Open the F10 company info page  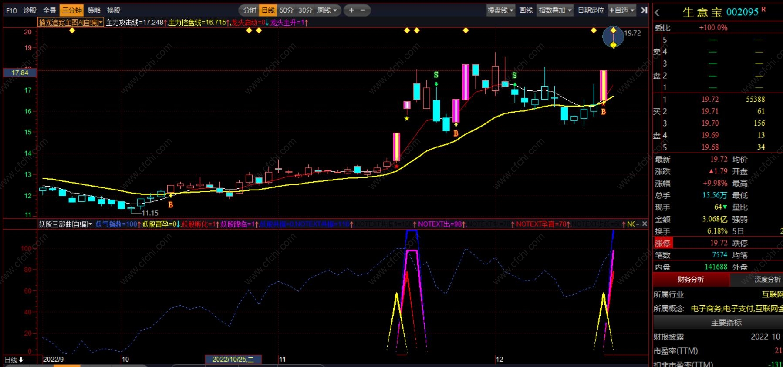tap(11, 10)
